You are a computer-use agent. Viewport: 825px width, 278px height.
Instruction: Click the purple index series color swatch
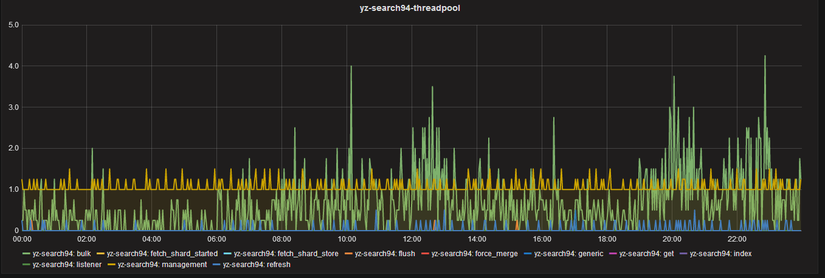point(685,254)
